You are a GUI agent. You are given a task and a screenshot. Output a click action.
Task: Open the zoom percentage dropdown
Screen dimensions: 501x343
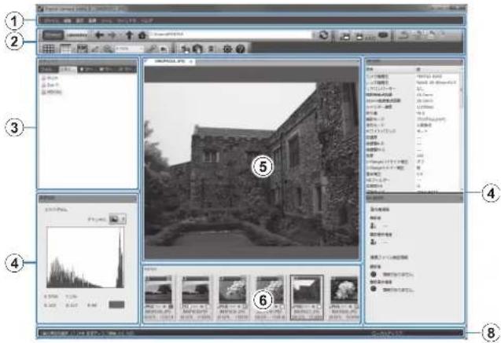tap(130, 49)
